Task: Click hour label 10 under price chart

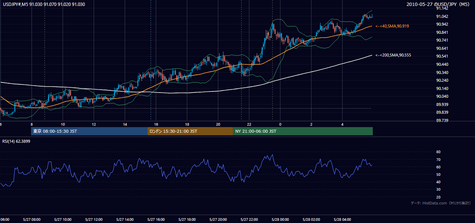Action: click(x=63, y=124)
